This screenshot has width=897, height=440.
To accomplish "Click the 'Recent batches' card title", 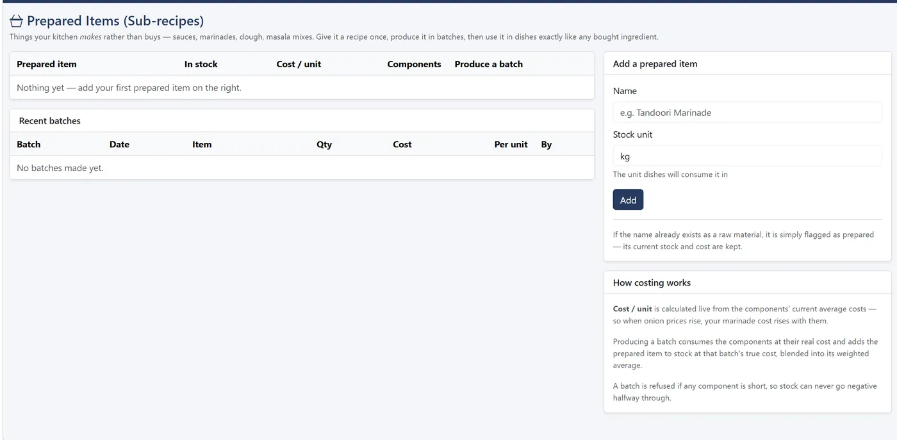I will click(50, 120).
